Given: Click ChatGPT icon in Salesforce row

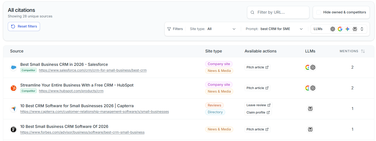Looking at the screenshot, I should 313,67.
